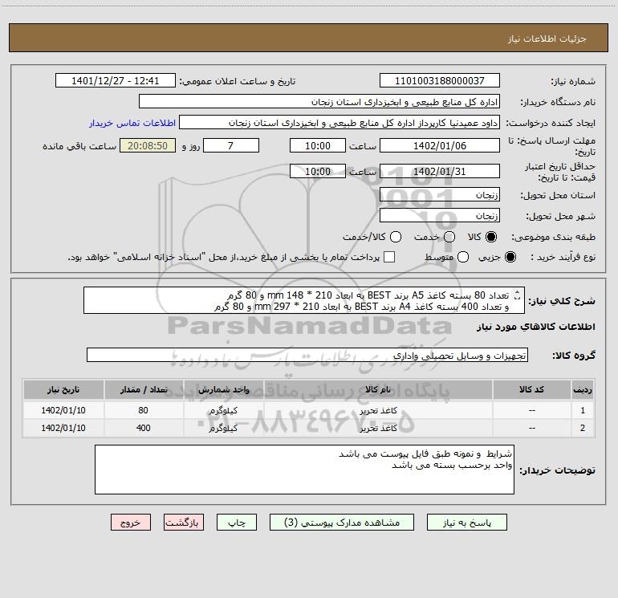The height and width of the screenshot is (598, 618).
Task: Click the خروج exit button
Action: point(131,523)
